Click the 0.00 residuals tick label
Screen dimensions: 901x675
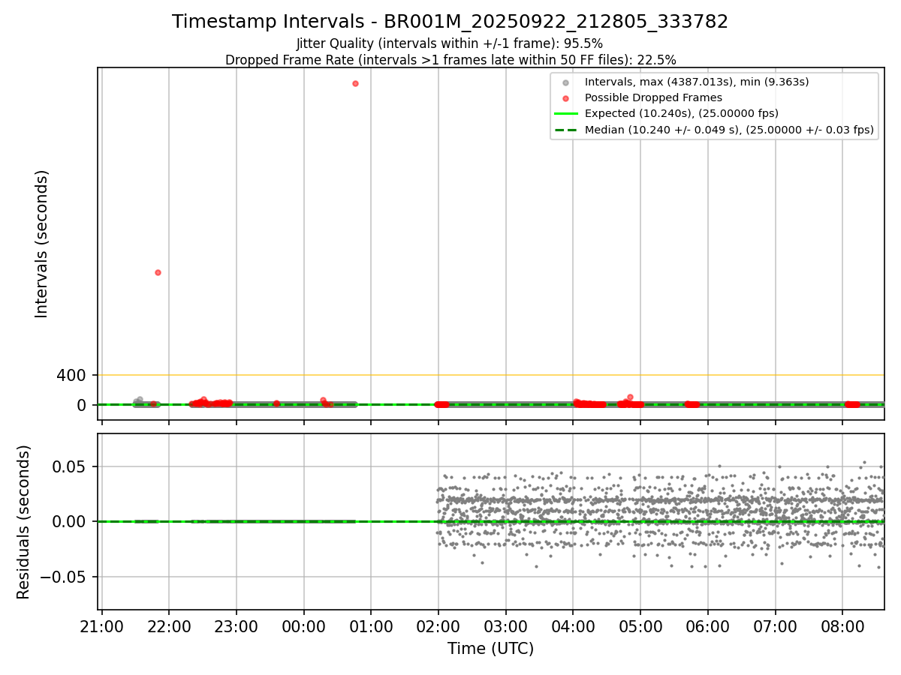point(69,522)
